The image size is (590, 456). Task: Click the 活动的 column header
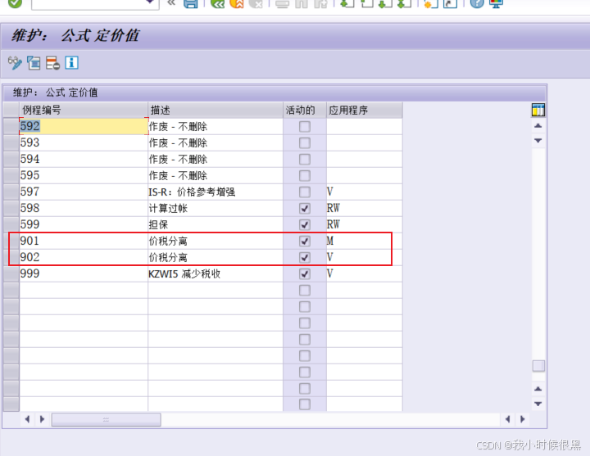(305, 111)
